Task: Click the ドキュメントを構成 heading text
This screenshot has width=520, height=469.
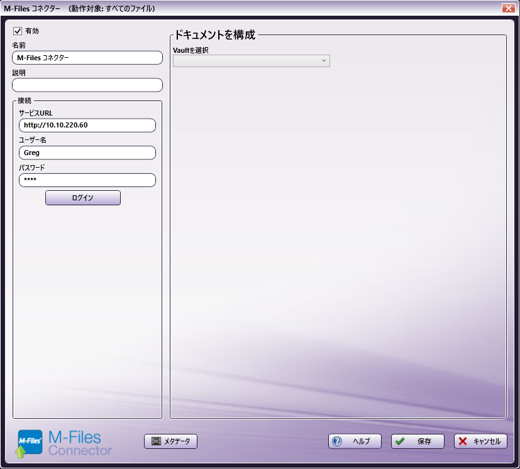Action: pos(215,35)
